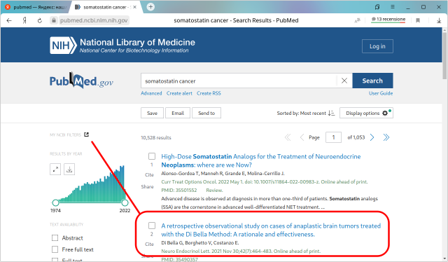Open the page translate icon
Image resolution: width=448 pixels, height=262 pixels.
[358, 20]
